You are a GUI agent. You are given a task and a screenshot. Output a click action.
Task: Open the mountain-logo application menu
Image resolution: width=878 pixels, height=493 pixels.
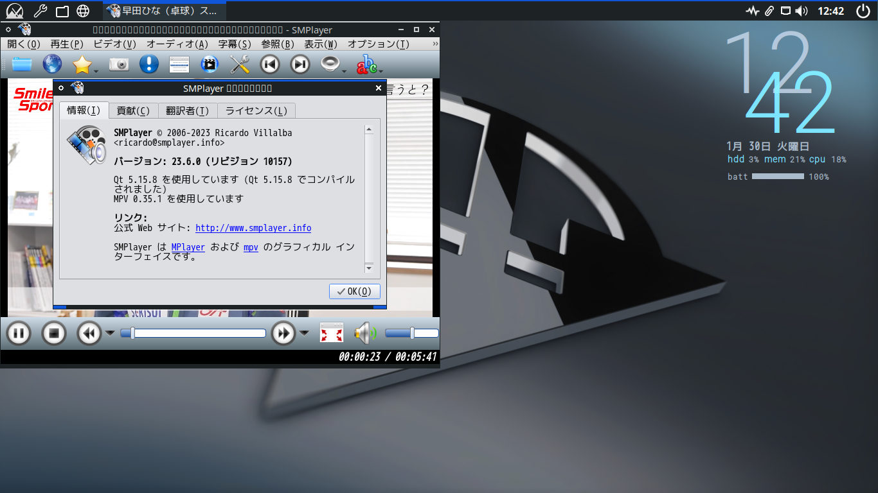[x=15, y=10]
